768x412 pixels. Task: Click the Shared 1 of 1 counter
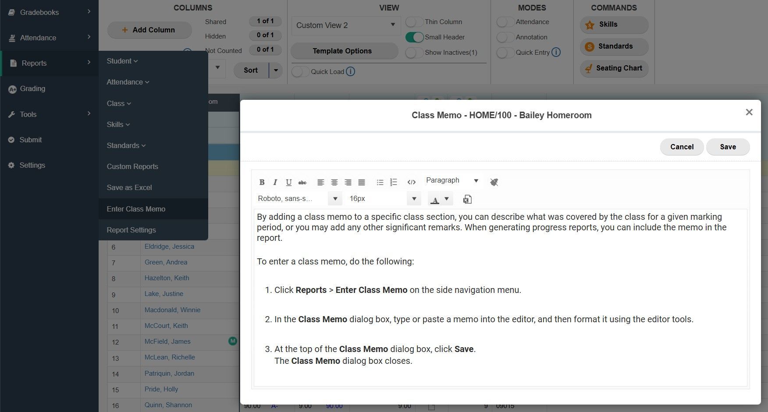tap(265, 21)
